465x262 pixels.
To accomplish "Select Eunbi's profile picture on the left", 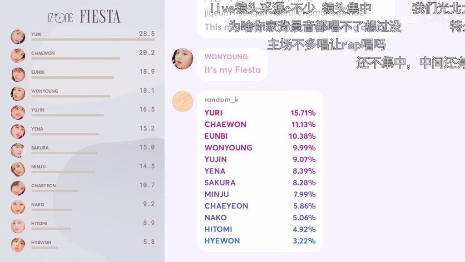I will click(x=18, y=75).
